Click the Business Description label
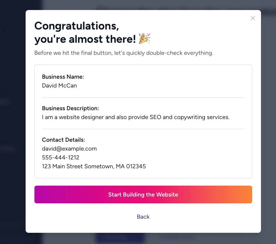This screenshot has height=244, width=276. 70,108
